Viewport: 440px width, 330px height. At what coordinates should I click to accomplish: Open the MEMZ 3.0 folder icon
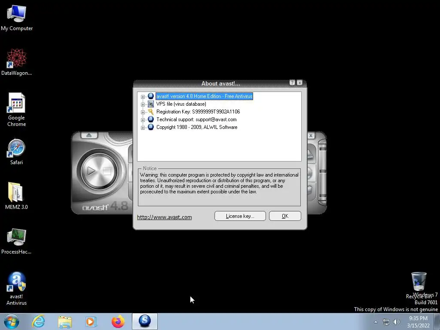coord(17,196)
